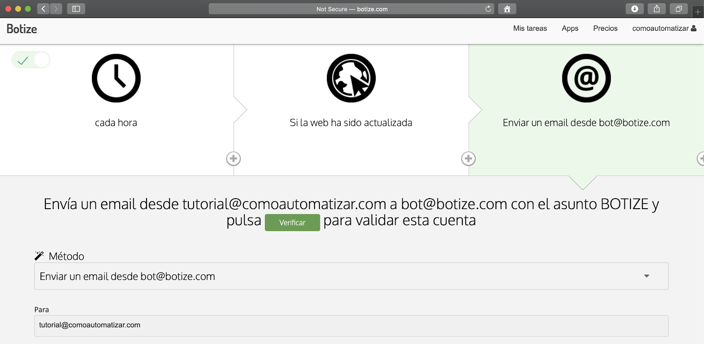Open Precios page
The width and height of the screenshot is (704, 344).
coord(605,28)
